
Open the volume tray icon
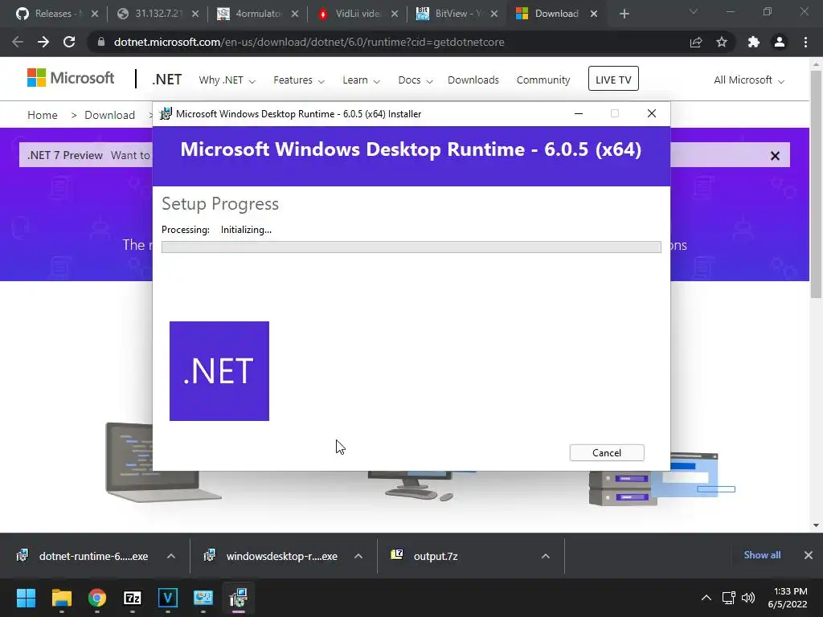748,598
